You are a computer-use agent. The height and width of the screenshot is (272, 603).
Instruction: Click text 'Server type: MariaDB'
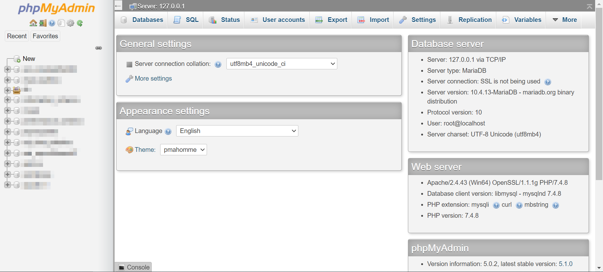pos(457,71)
